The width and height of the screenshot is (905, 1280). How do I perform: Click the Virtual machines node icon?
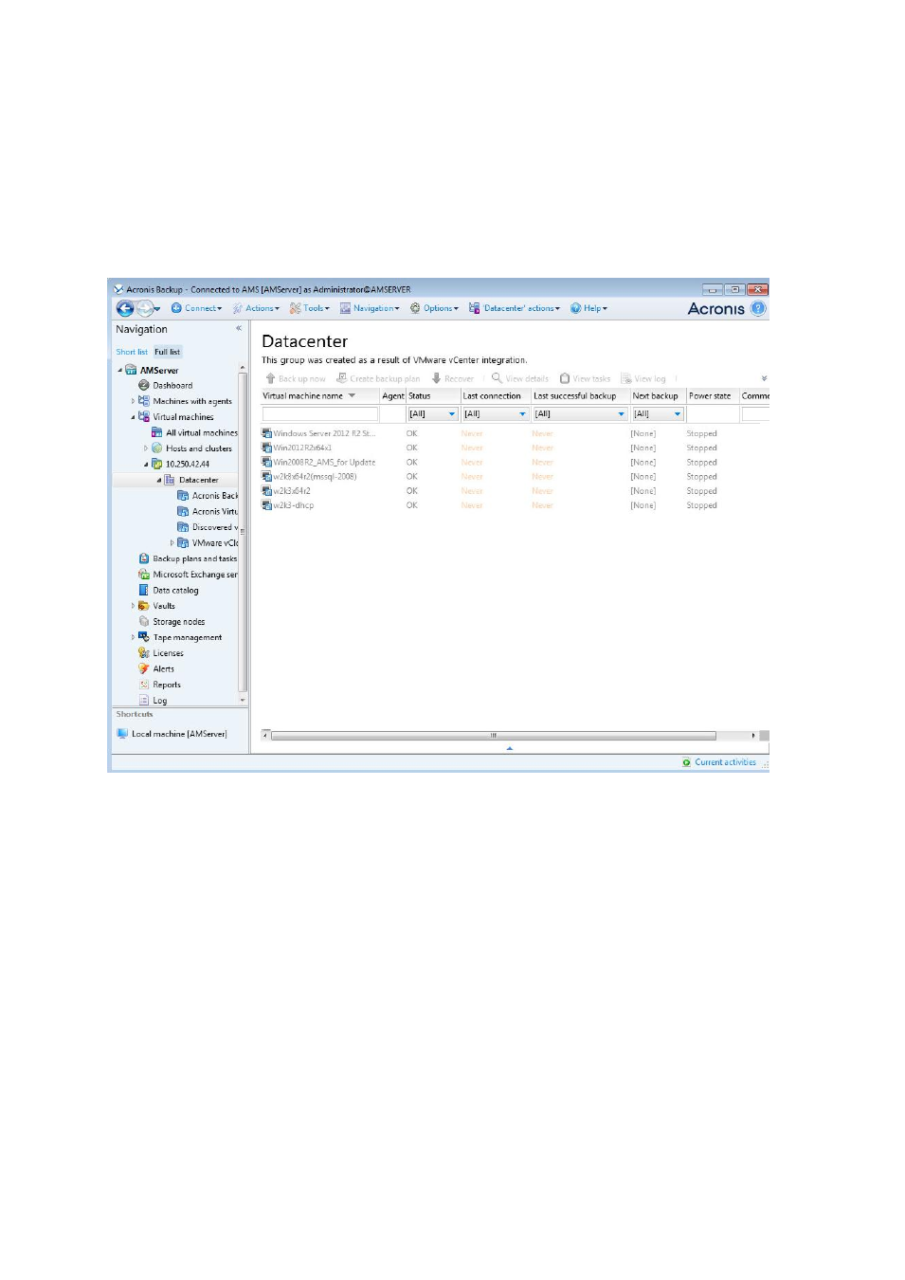point(144,416)
